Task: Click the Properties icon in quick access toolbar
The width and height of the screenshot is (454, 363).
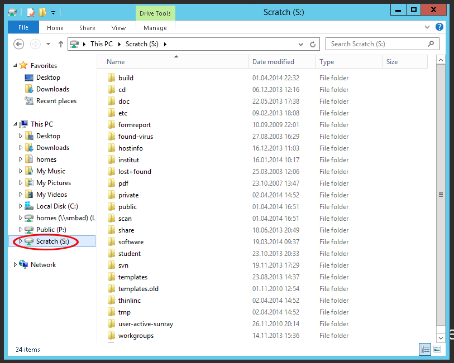Action: (30, 12)
